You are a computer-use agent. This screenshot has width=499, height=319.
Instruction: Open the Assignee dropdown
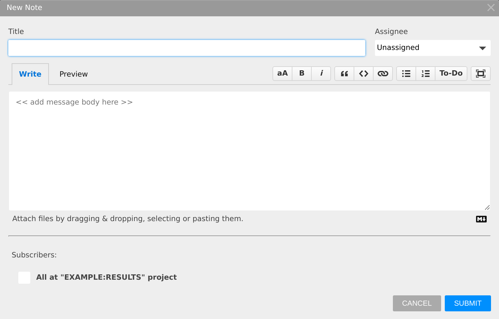[432, 48]
